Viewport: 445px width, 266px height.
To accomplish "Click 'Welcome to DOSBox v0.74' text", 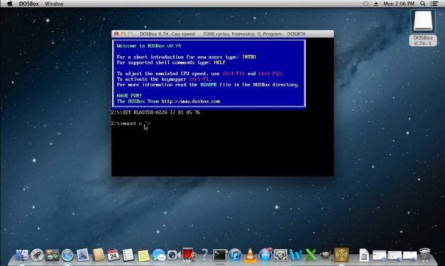I will coord(149,46).
